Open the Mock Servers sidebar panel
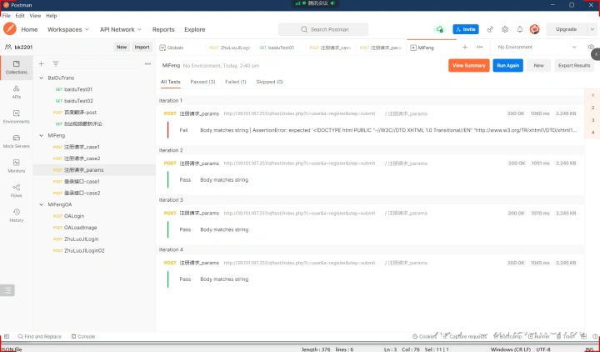600x352 pixels. coord(16,141)
